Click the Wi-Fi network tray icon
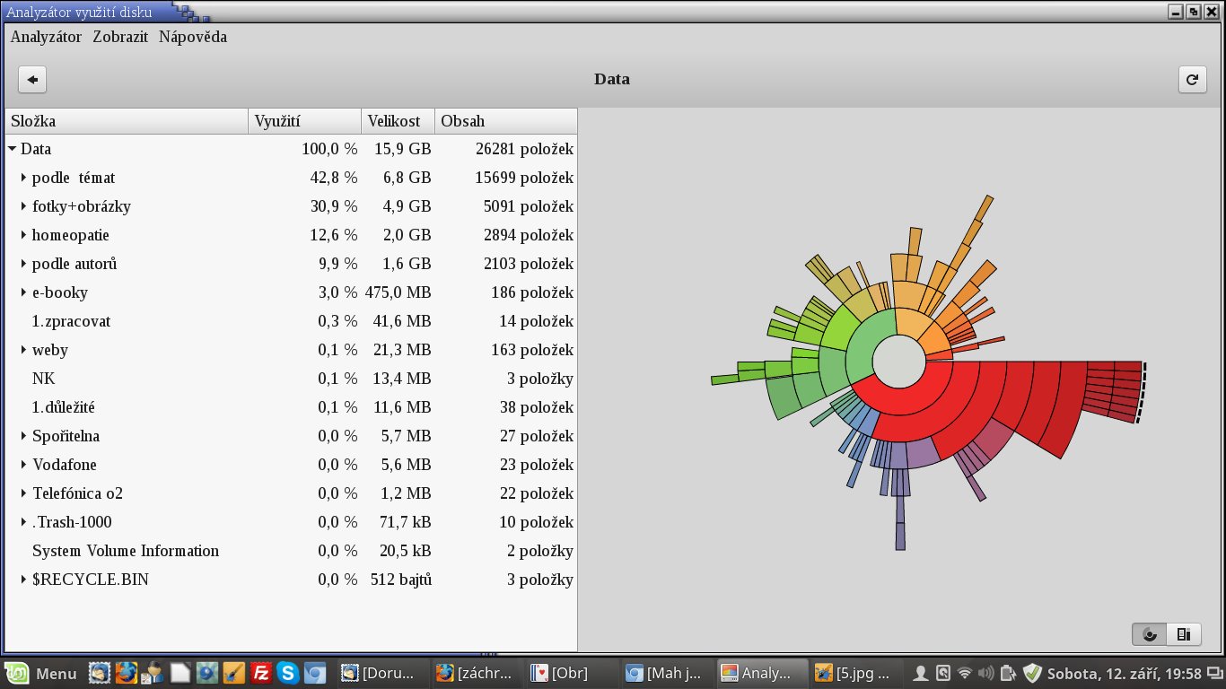Image resolution: width=1226 pixels, height=689 pixels. pos(965,672)
